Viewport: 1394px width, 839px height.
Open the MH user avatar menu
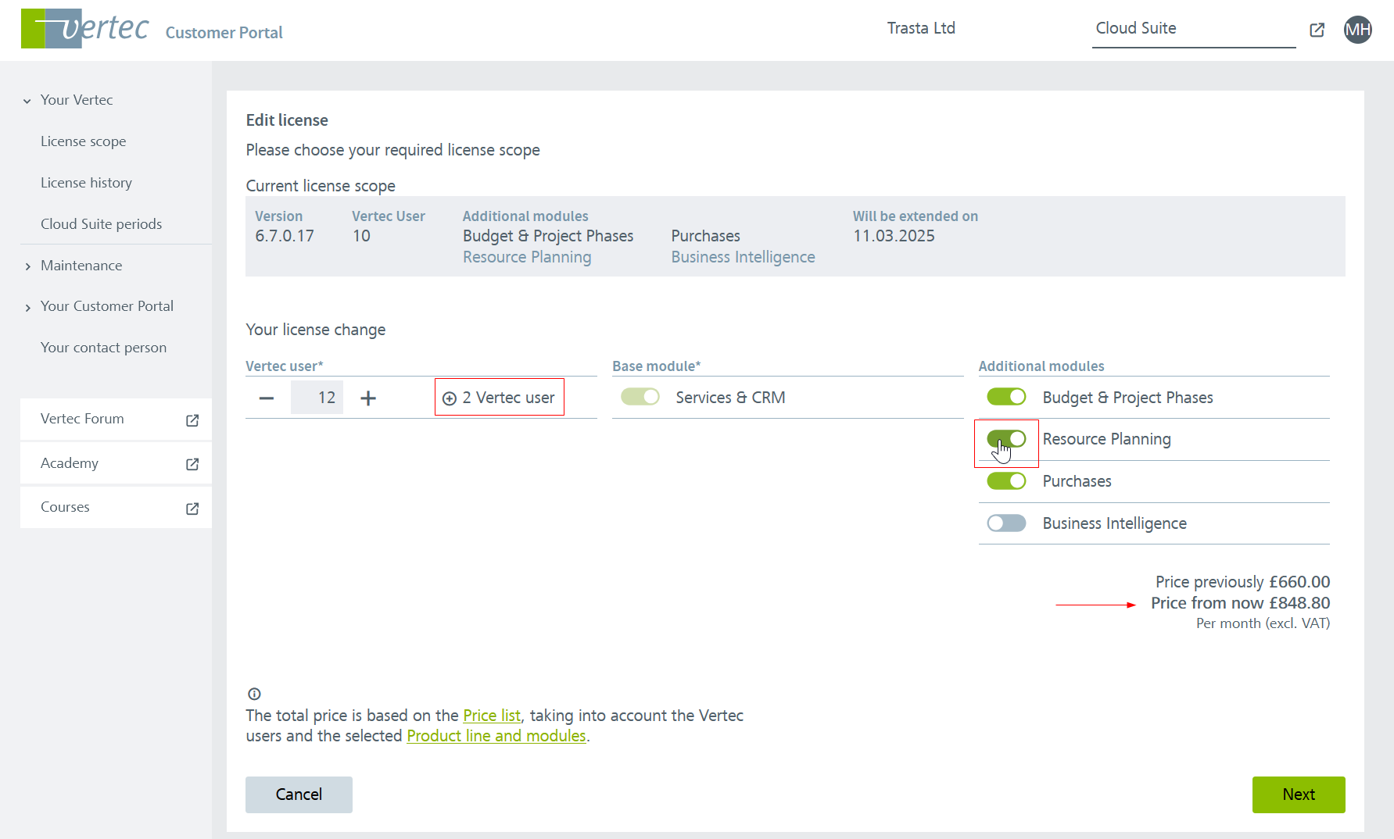1357,30
